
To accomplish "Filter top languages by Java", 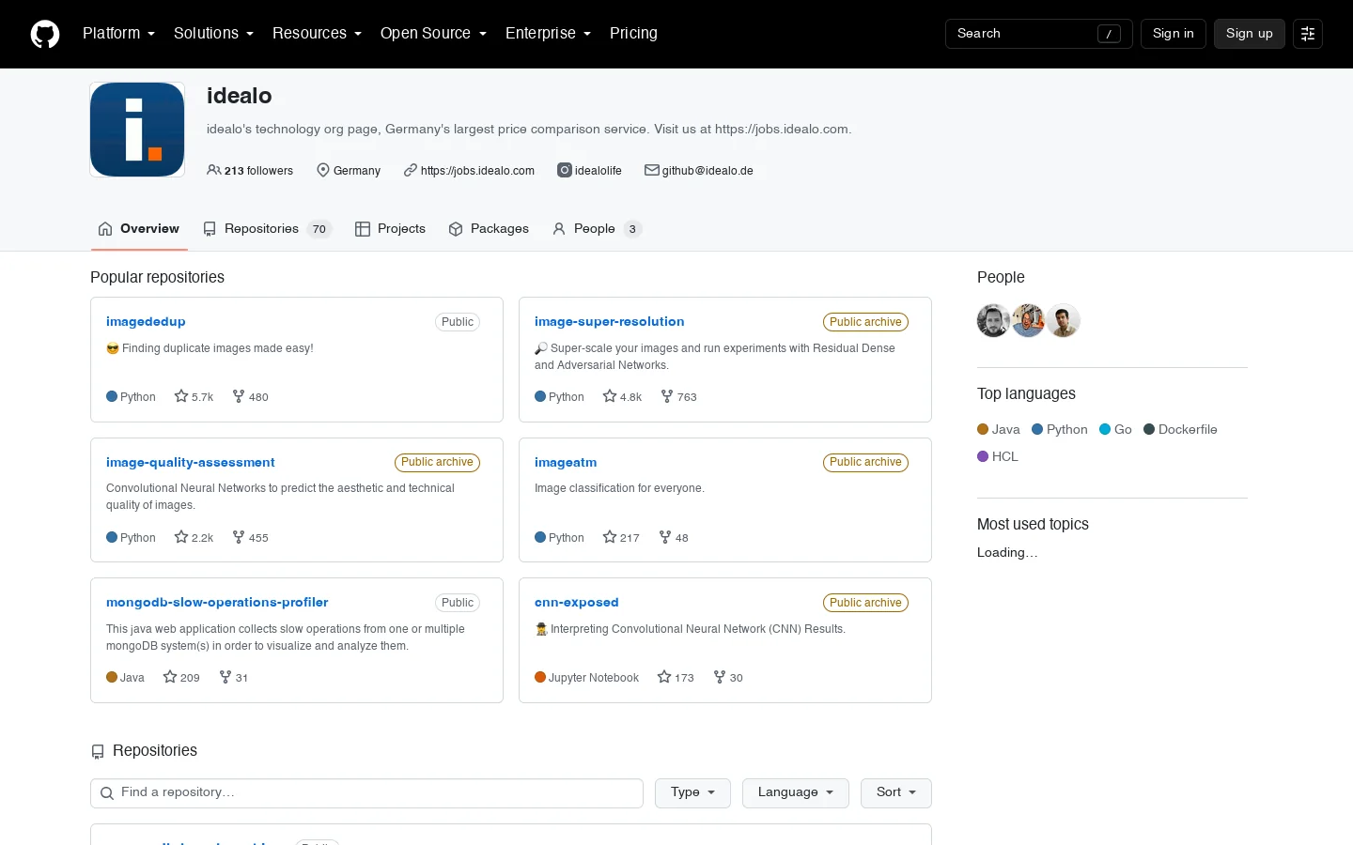I will click(999, 430).
